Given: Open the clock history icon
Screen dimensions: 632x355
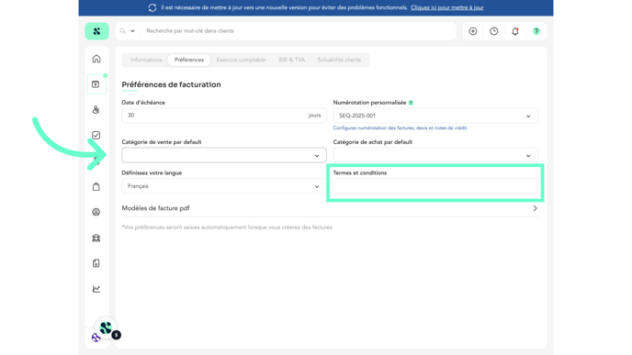Looking at the screenshot, I should coord(494,31).
